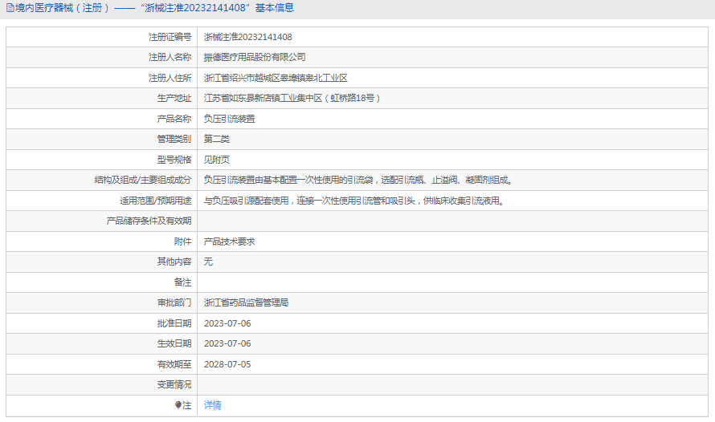Select registrant address 浙江省绍兴市越城区皋埠镇皋北工业区
Image resolution: width=715 pixels, height=422 pixels.
point(276,78)
